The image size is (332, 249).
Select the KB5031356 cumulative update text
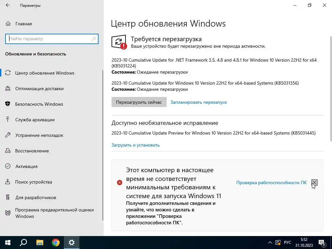click(x=205, y=83)
